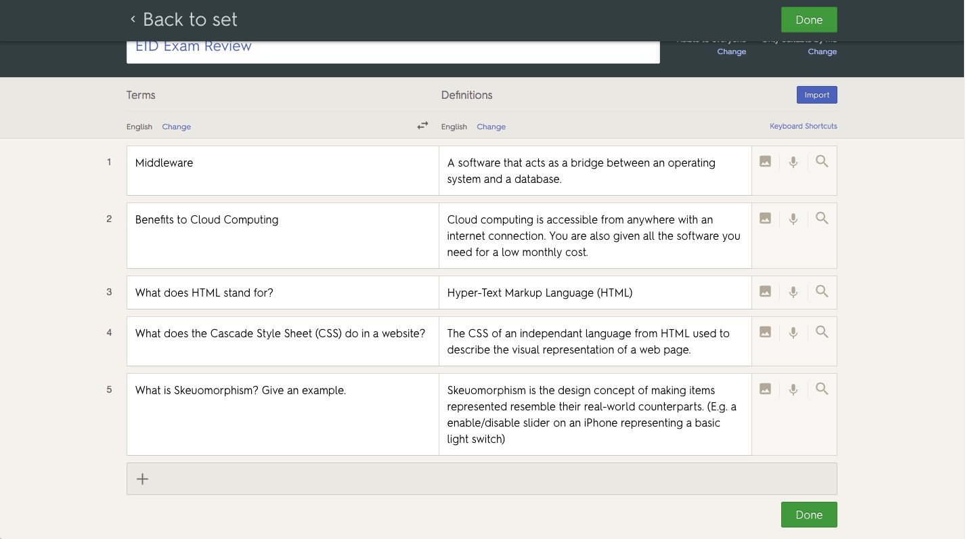Record audio for the Middleware card
This screenshot has width=966, height=539.
click(793, 162)
